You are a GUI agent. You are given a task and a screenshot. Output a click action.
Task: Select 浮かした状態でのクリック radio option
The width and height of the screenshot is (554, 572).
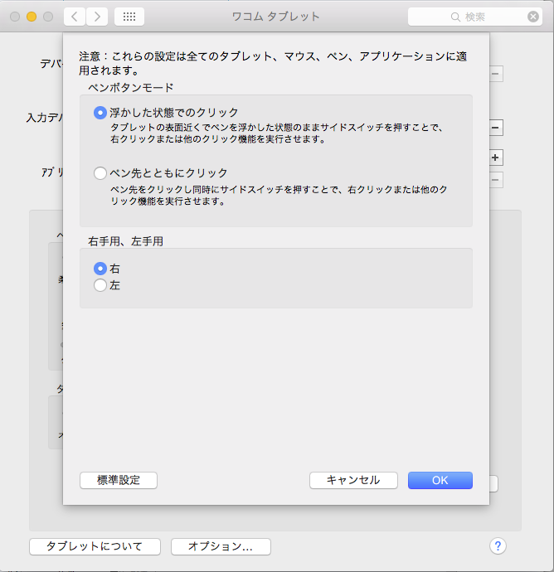coord(100,113)
